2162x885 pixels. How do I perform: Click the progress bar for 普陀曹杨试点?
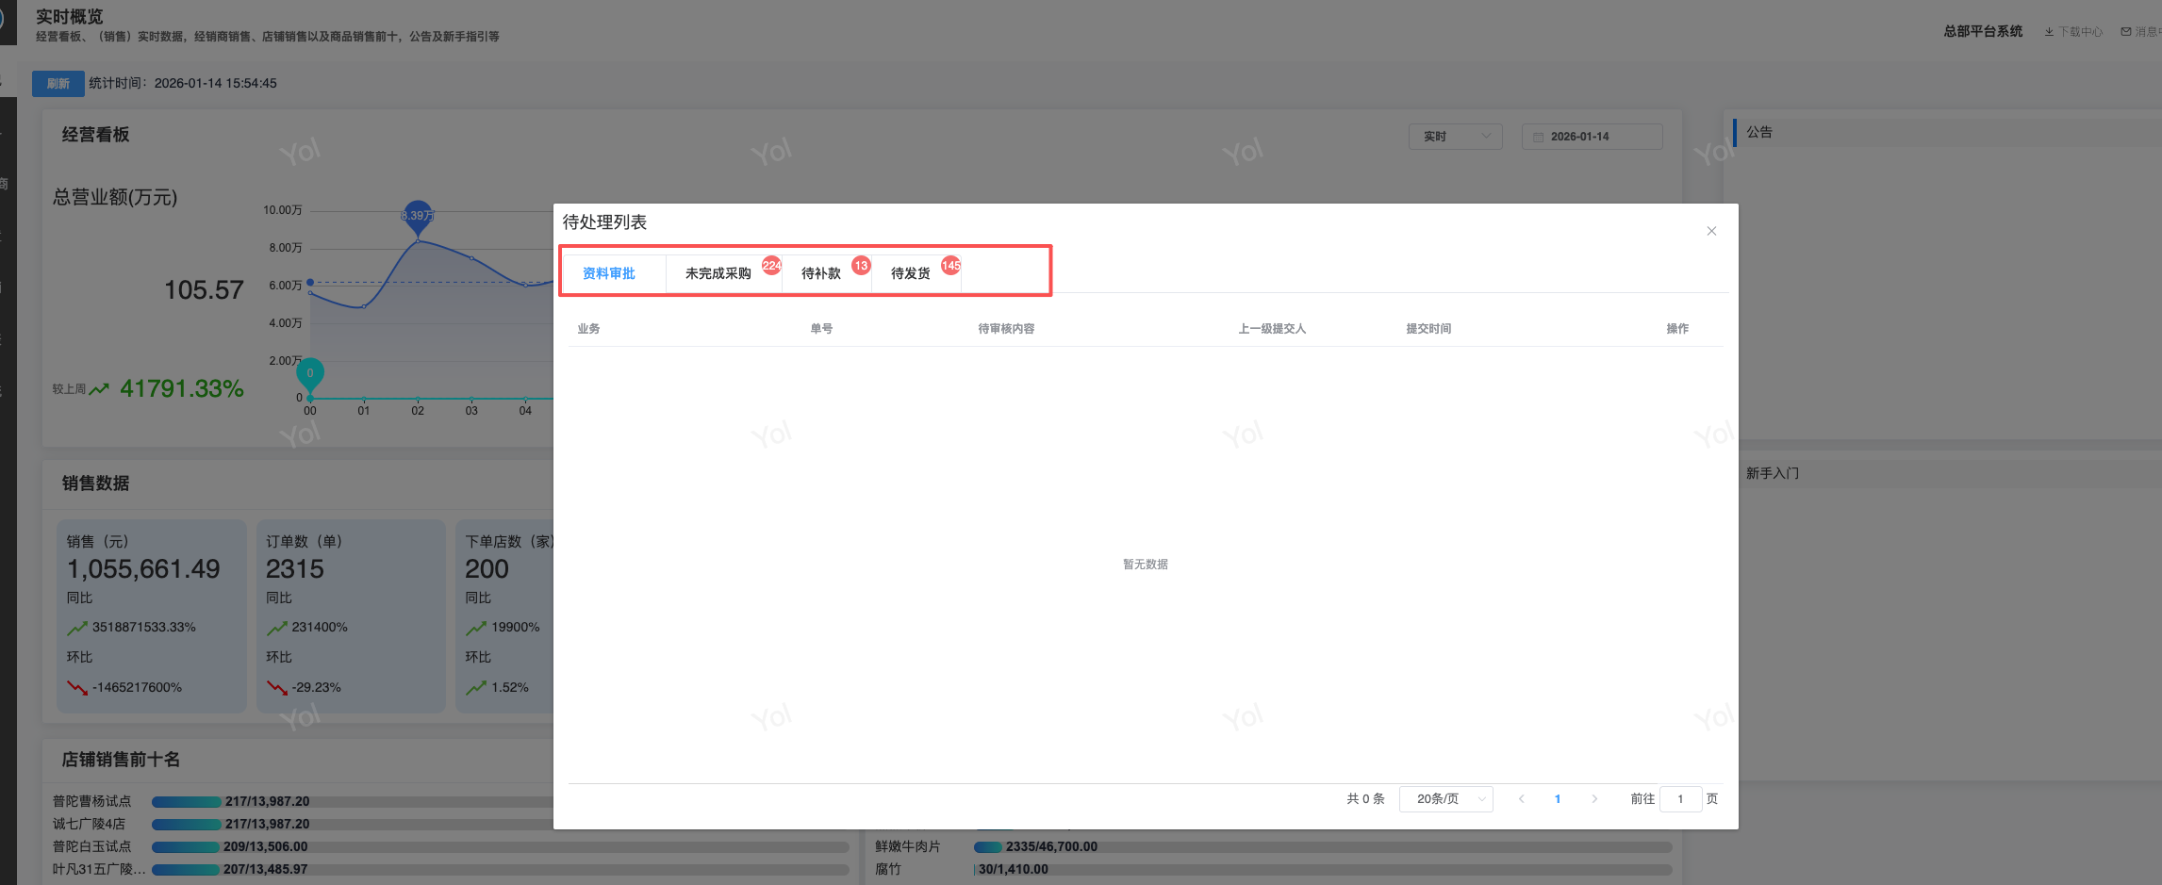pos(501,802)
